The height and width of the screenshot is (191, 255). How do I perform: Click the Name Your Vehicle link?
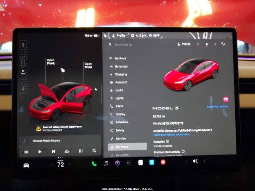point(218,107)
